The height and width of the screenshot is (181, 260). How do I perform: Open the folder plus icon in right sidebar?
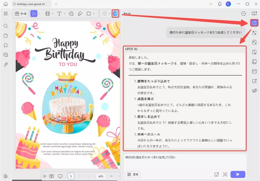click(254, 71)
